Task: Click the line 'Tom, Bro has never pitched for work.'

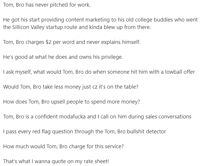Action: [47, 5]
